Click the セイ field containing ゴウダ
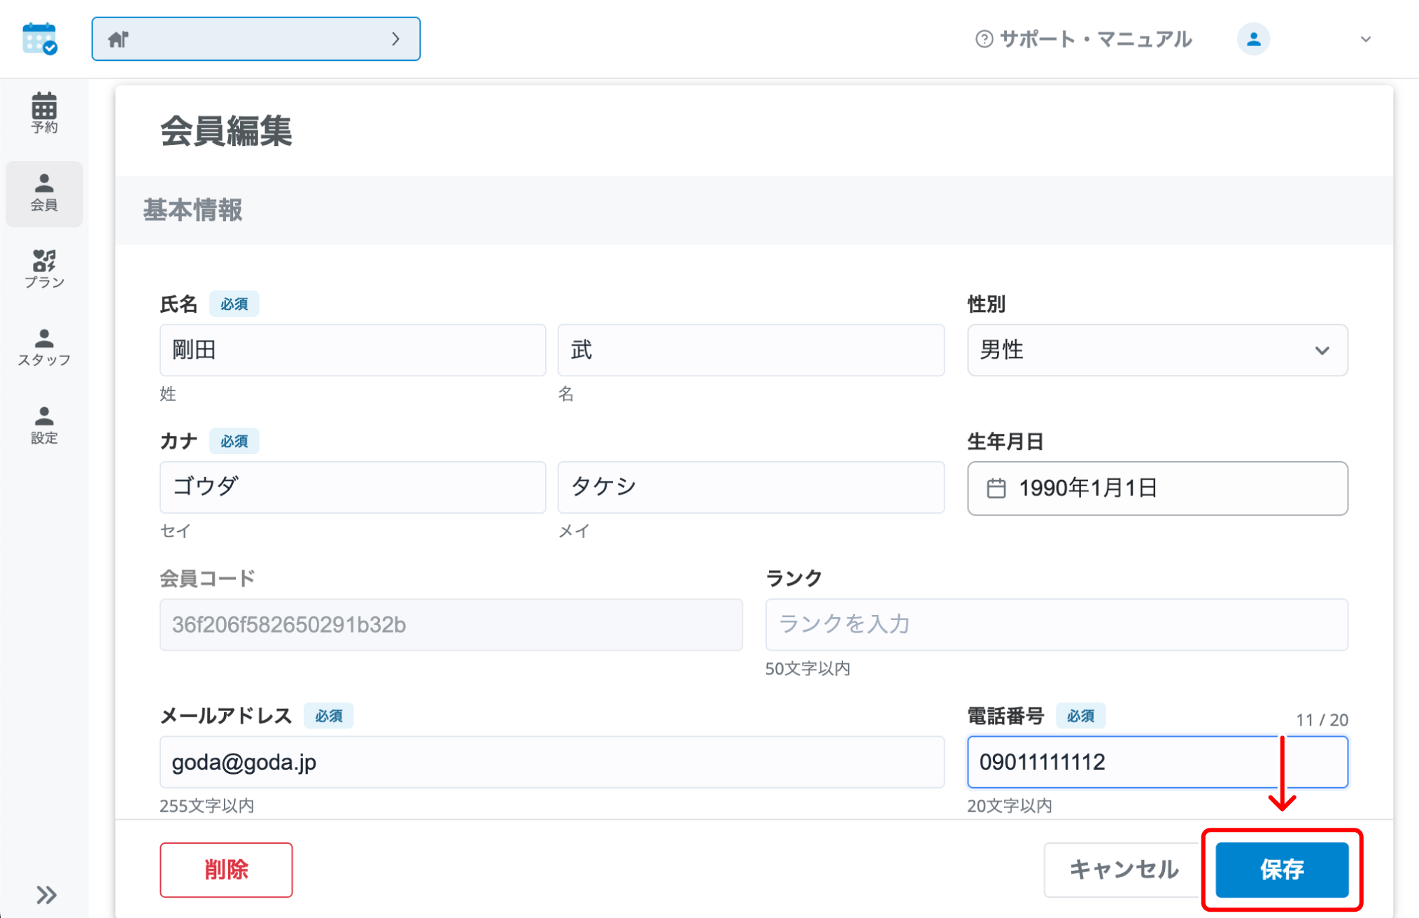 click(353, 487)
